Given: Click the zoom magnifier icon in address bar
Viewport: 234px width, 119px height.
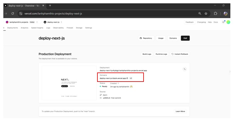Looking at the screenshot, I should (200, 14).
